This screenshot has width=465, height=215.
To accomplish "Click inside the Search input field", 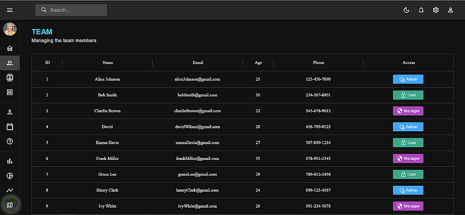I will 75,10.
